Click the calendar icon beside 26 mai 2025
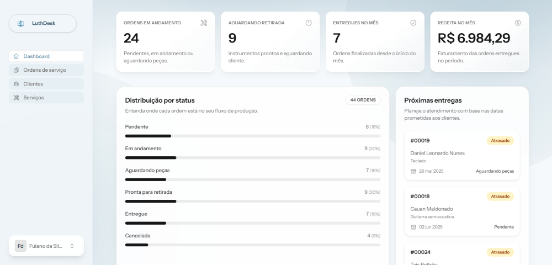This screenshot has width=552, height=265. coord(413,171)
